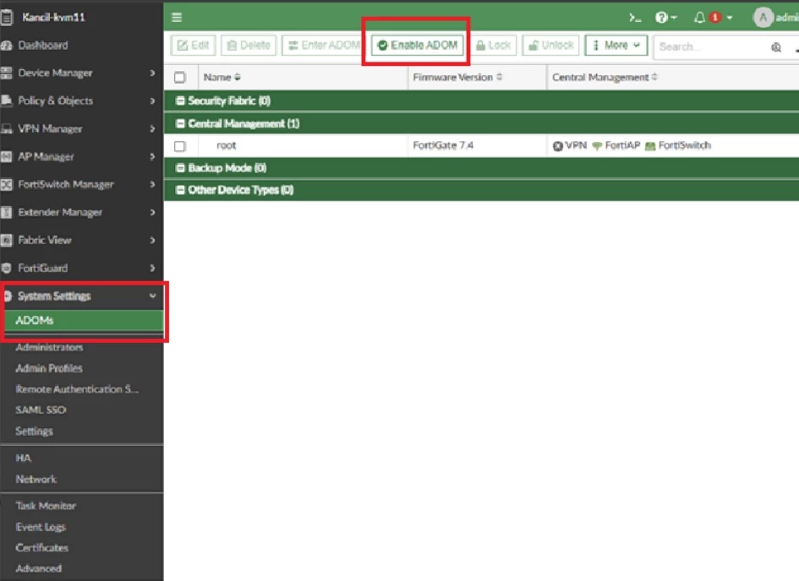This screenshot has height=581, width=799.
Task: Sort by the Name column
Action: pos(222,78)
